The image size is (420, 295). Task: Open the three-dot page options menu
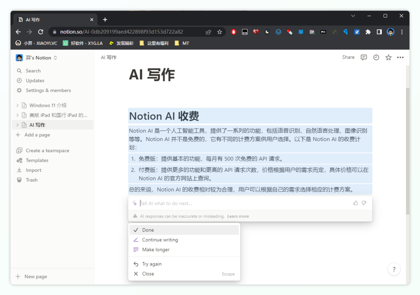click(400, 58)
